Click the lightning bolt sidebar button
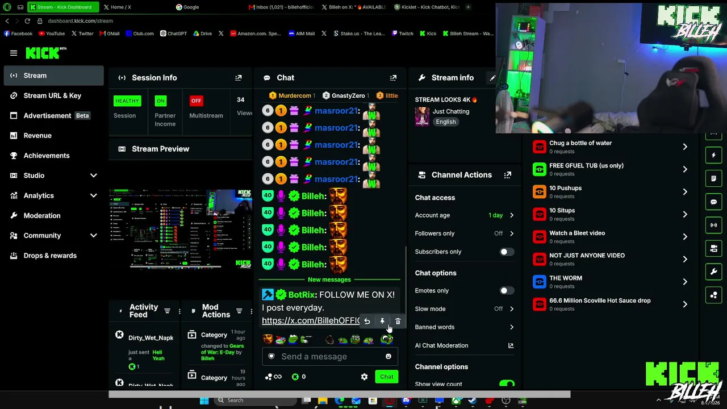Screen dimensions: 727x409 tap(714, 155)
